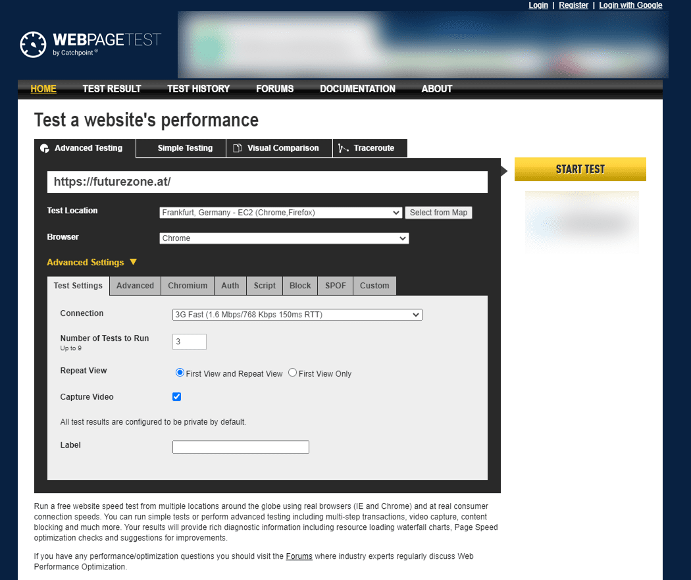Click the private-by-default results notice
This screenshot has width=691, height=580.
pyautogui.click(x=153, y=422)
